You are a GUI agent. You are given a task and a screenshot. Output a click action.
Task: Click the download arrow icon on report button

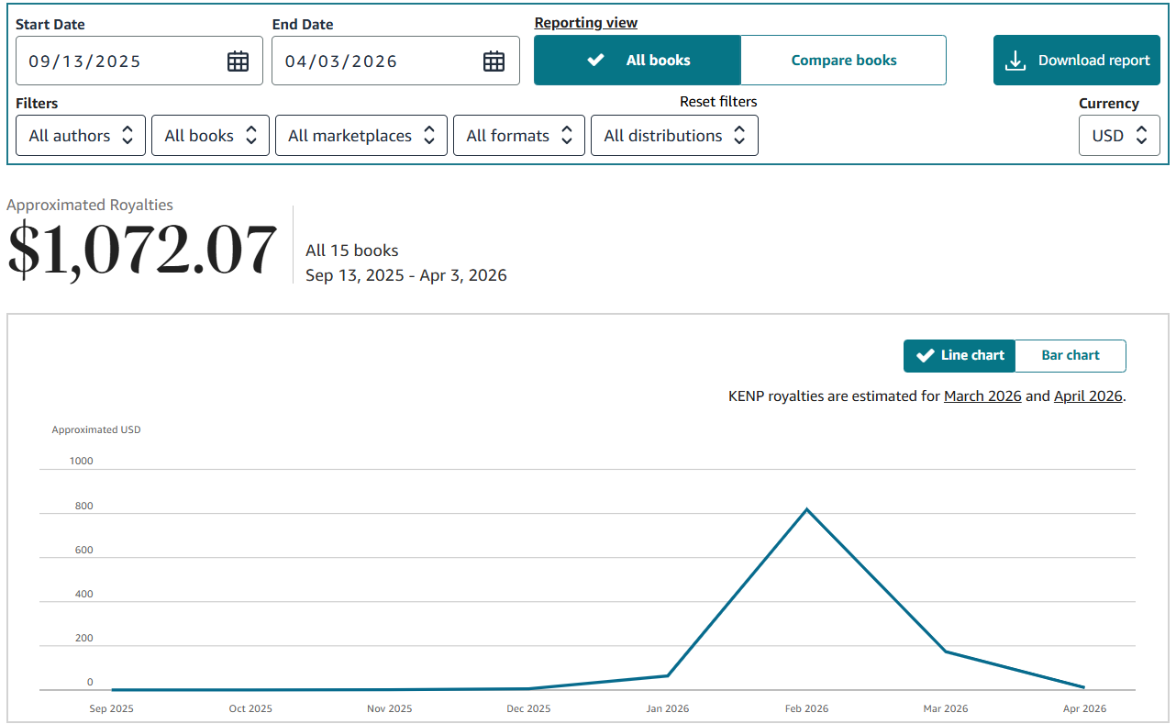pos(1015,61)
